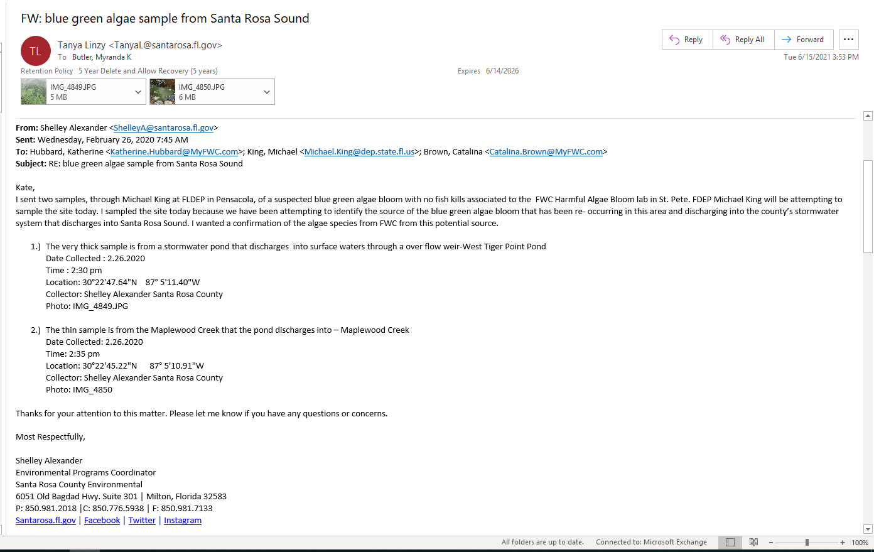This screenshot has width=874, height=552.
Task: Open the ShelleyA@santarosa.fl.gov email link
Action: coord(163,128)
